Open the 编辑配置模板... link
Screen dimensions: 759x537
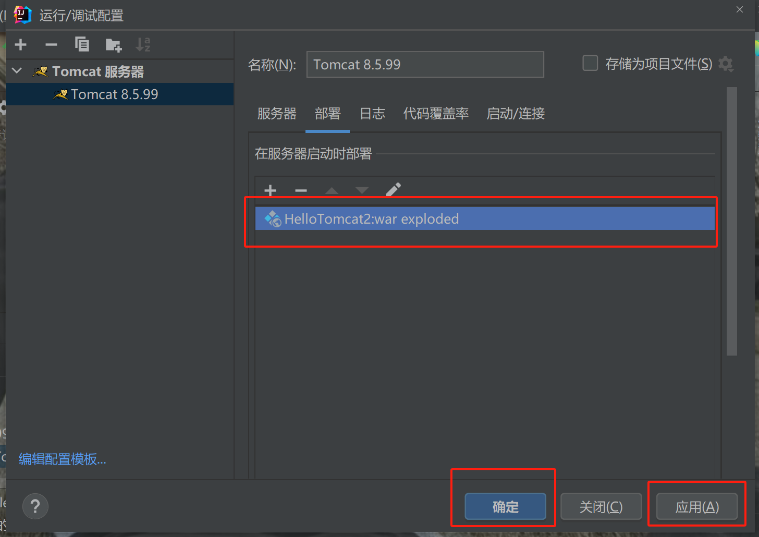click(63, 459)
